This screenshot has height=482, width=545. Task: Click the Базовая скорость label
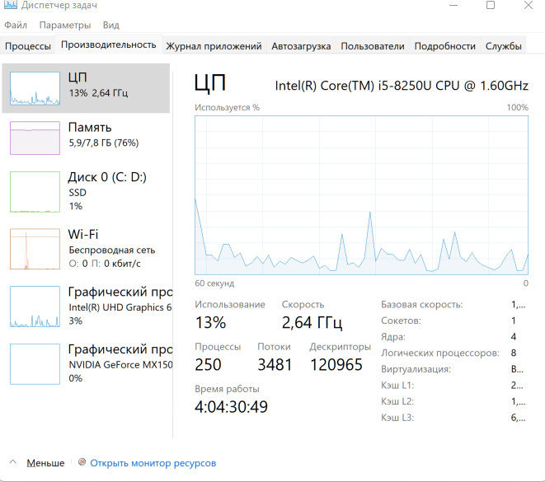click(x=421, y=305)
